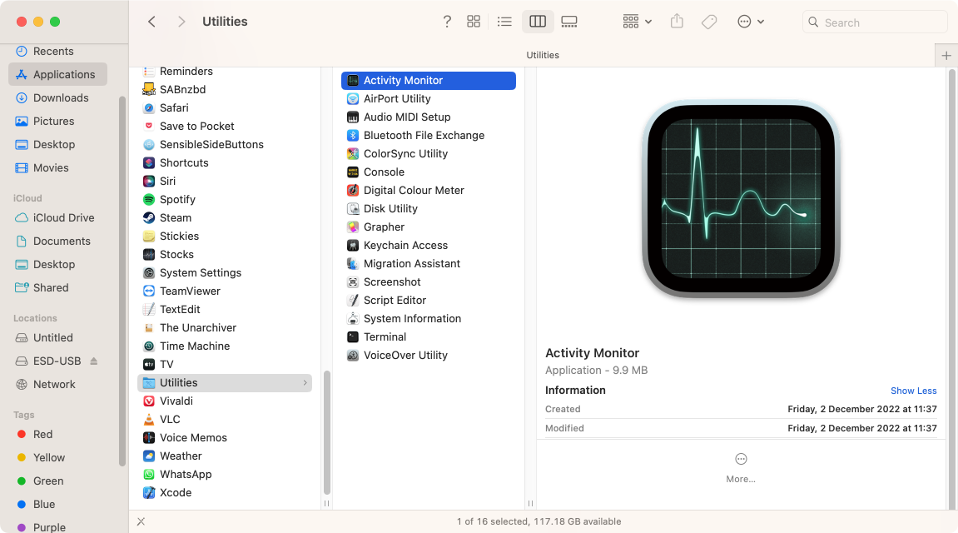This screenshot has width=958, height=533.
Task: Click the large Activity Monitor preview icon
Action: click(x=741, y=199)
